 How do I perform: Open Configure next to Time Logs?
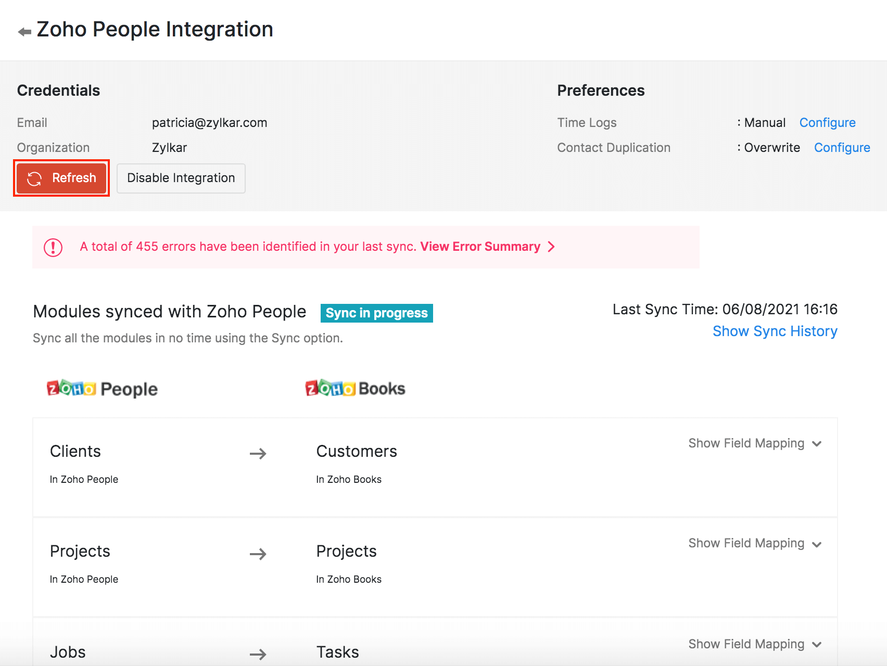[x=827, y=122]
